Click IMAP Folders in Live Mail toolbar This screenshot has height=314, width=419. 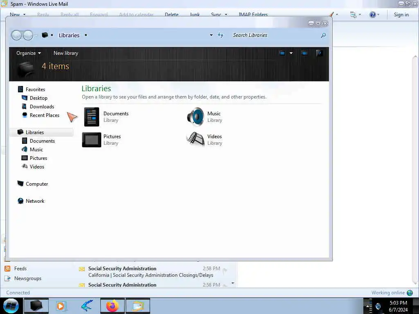(253, 14)
